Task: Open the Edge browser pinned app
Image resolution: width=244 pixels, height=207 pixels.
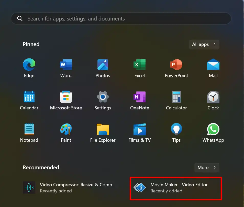Action: click(29, 68)
